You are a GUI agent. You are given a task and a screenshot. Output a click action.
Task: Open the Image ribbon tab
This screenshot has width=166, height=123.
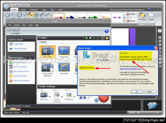(23, 10)
